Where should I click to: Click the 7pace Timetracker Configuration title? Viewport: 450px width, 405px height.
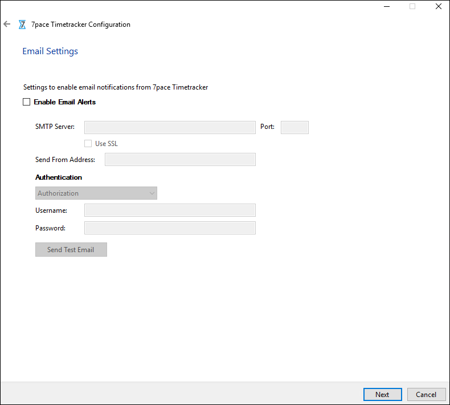click(81, 25)
